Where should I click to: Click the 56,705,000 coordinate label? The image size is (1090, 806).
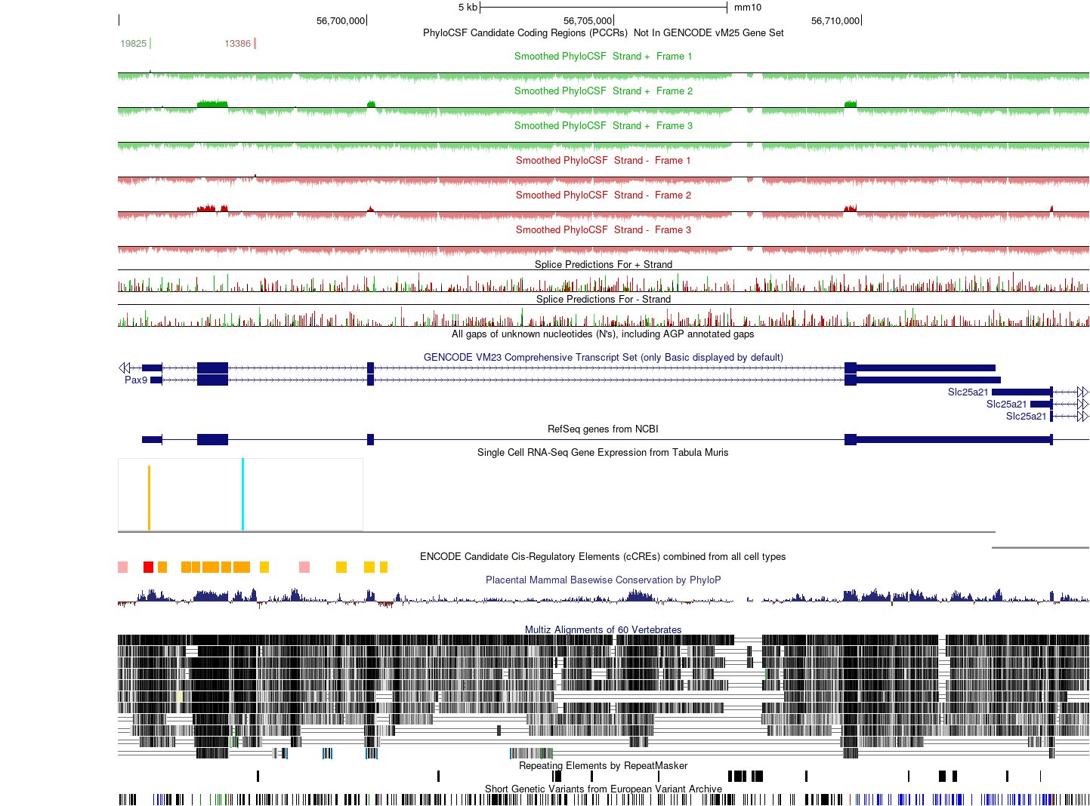[x=588, y=20]
